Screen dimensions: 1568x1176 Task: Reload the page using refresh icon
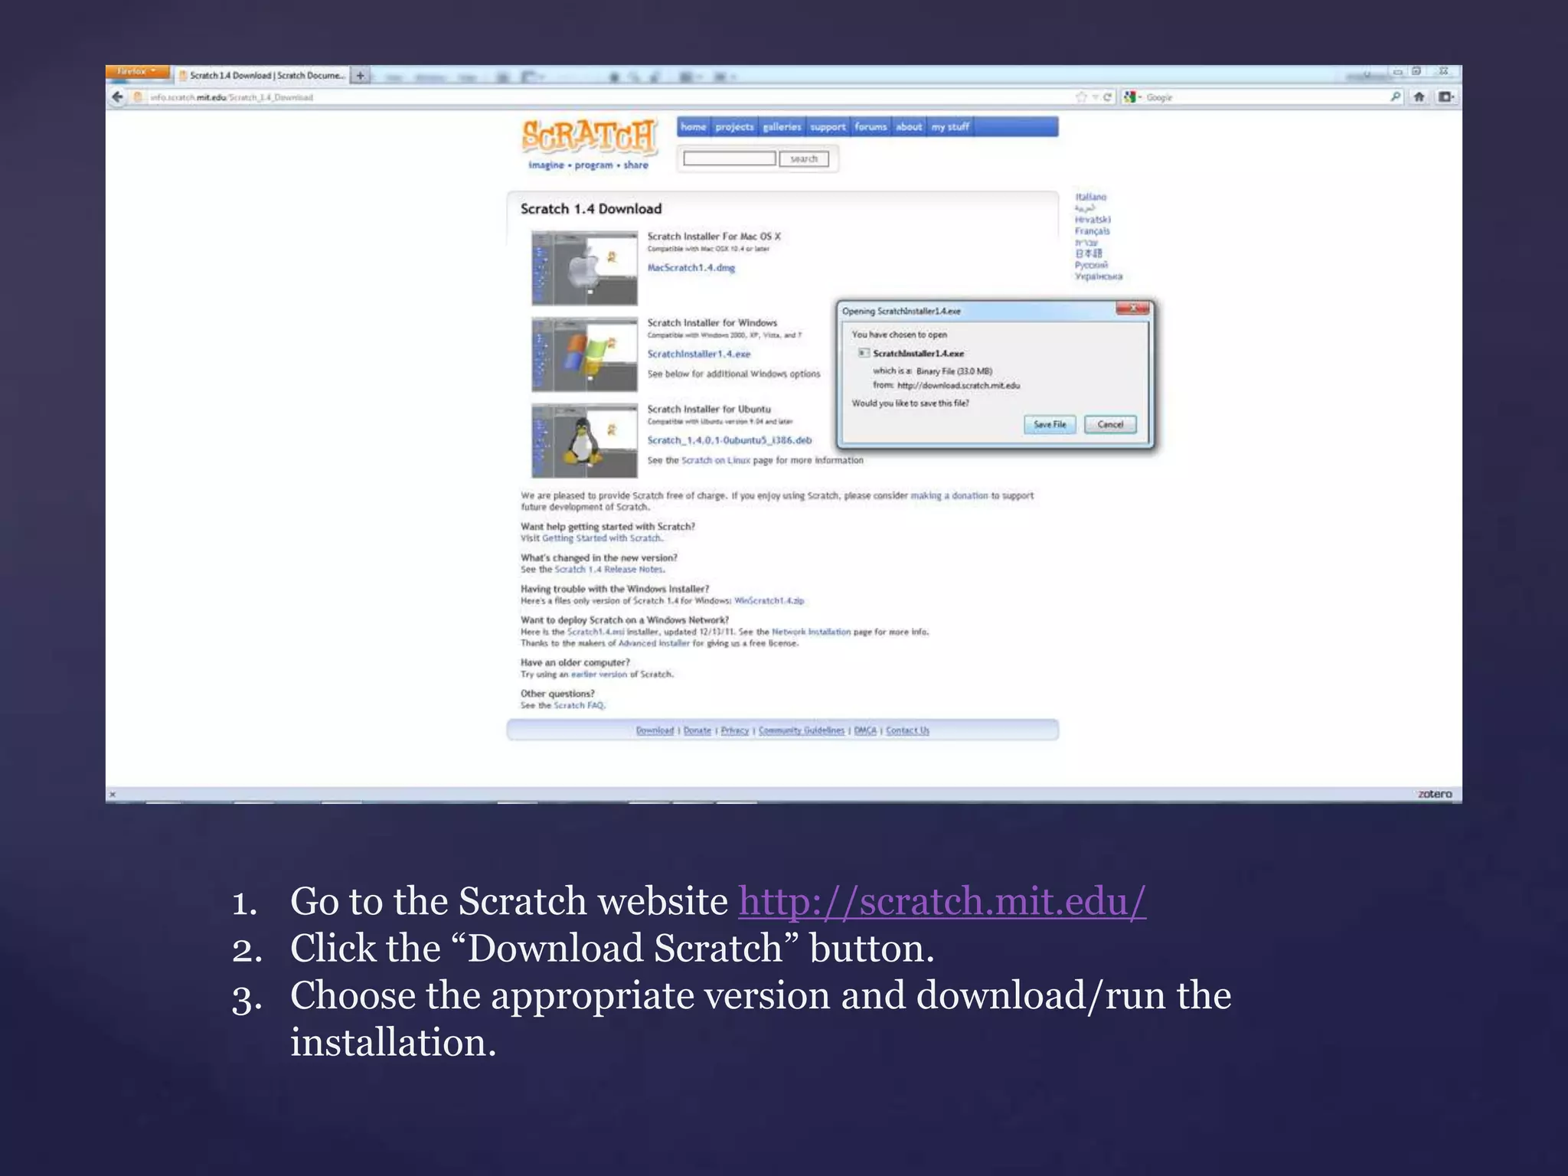pyautogui.click(x=1107, y=96)
